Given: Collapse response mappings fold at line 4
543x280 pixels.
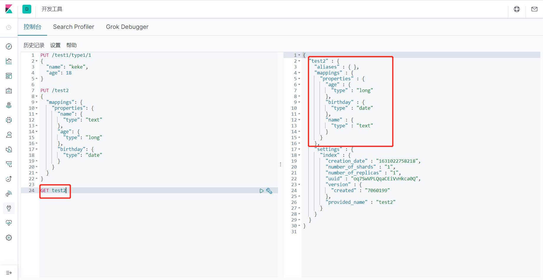Looking at the screenshot, I should [x=299, y=73].
